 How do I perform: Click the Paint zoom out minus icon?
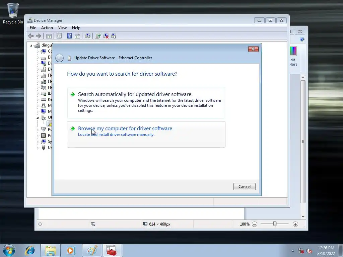(255, 224)
